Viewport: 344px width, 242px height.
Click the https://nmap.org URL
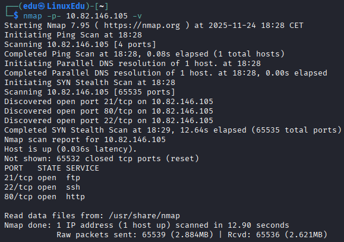tap(142, 26)
